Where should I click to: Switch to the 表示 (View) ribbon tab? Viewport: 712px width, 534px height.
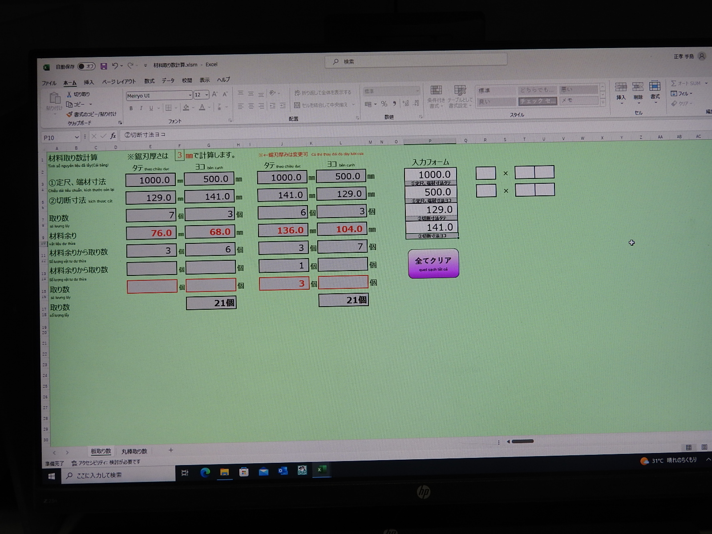[x=205, y=80]
